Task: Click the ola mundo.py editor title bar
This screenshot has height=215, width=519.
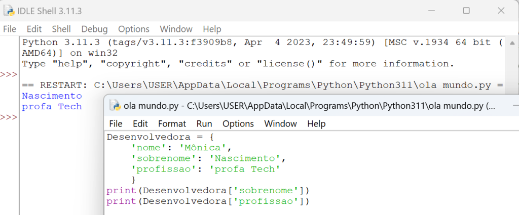Action: [304, 106]
